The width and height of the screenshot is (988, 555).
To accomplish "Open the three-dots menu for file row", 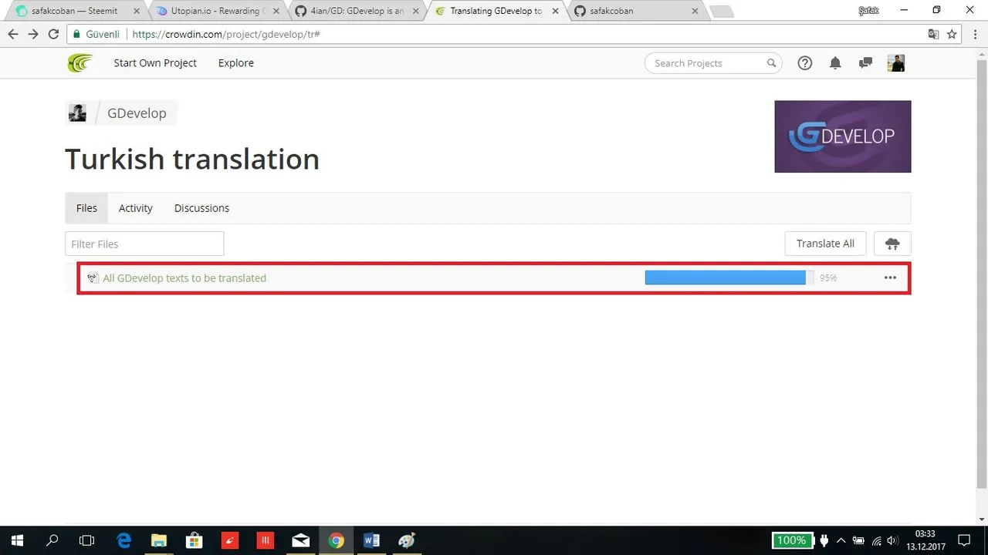I will (x=890, y=277).
